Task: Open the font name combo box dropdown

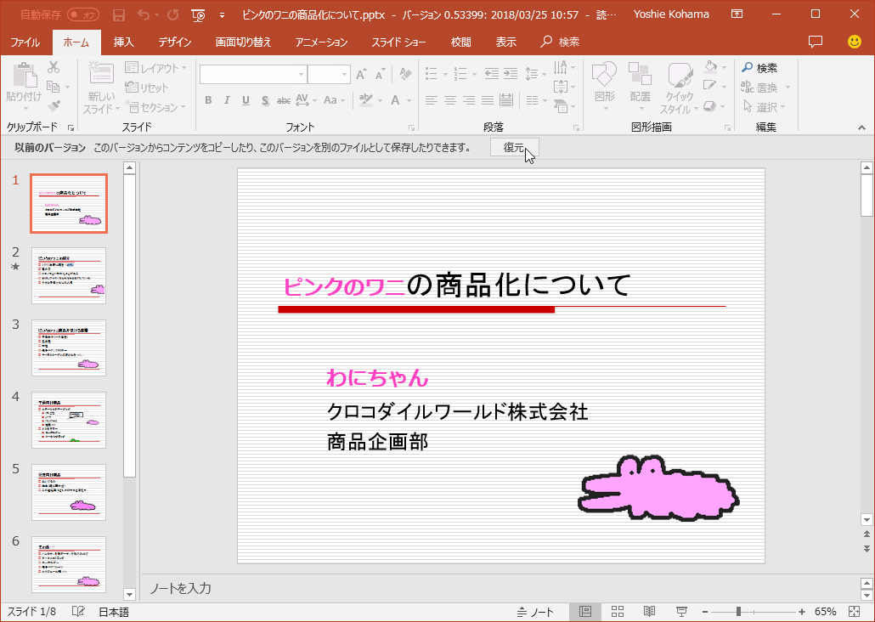Action: [x=301, y=75]
